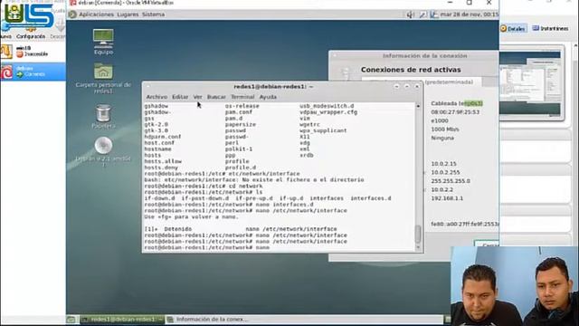Click the speed value 1000 Mb/s
Image resolution: width=579 pixels, height=326 pixels.
tap(445, 129)
